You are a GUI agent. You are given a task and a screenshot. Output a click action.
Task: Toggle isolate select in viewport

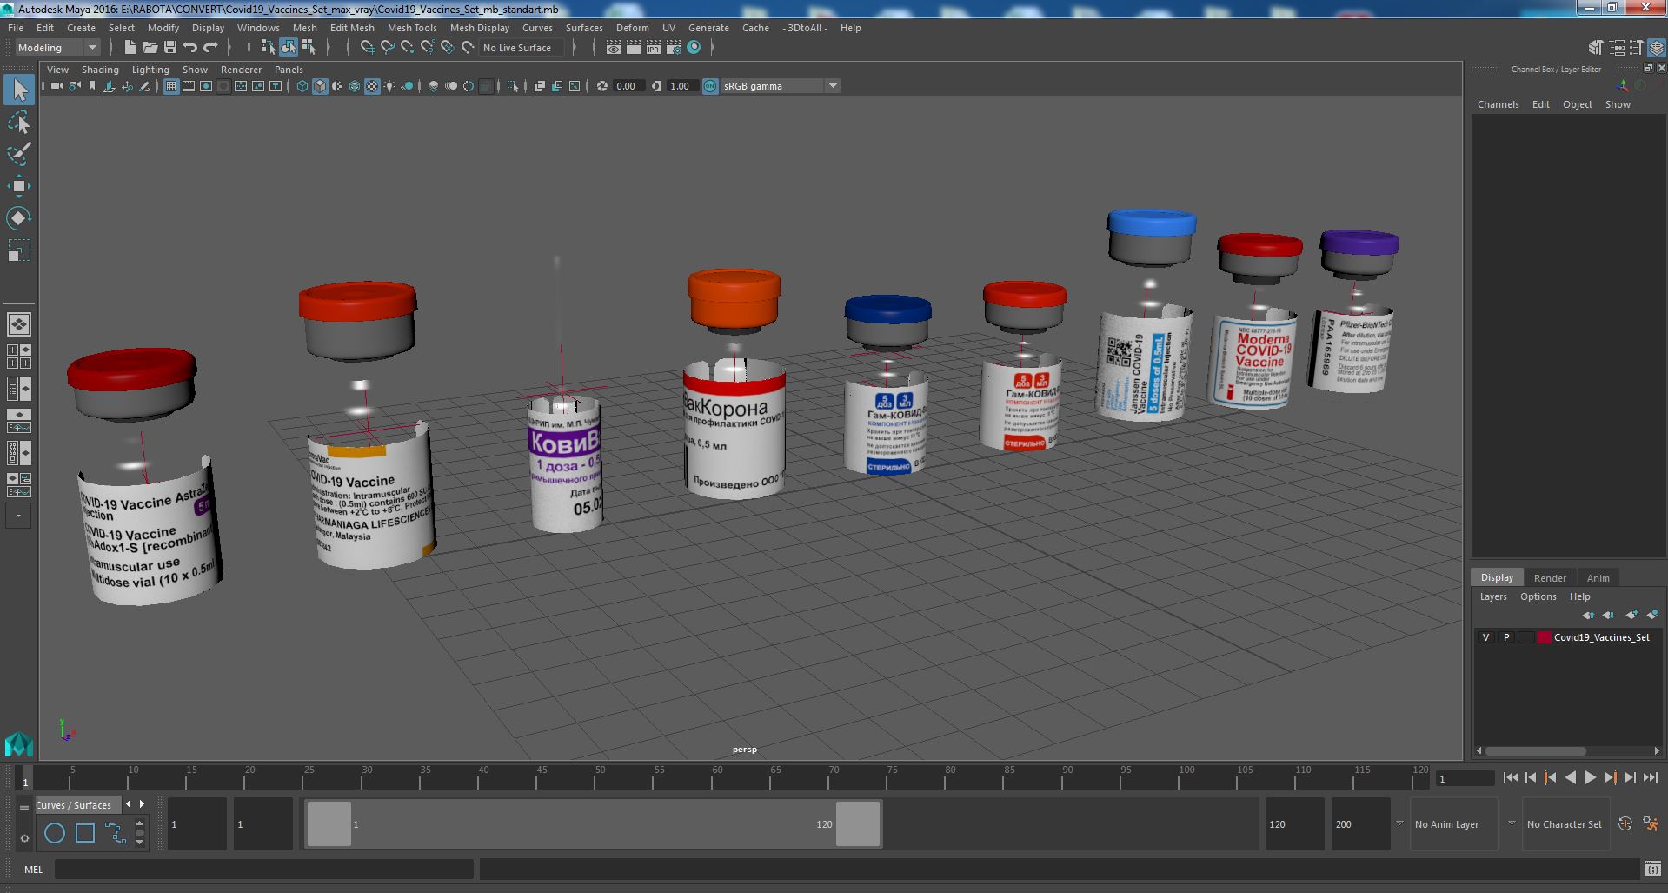click(x=513, y=86)
